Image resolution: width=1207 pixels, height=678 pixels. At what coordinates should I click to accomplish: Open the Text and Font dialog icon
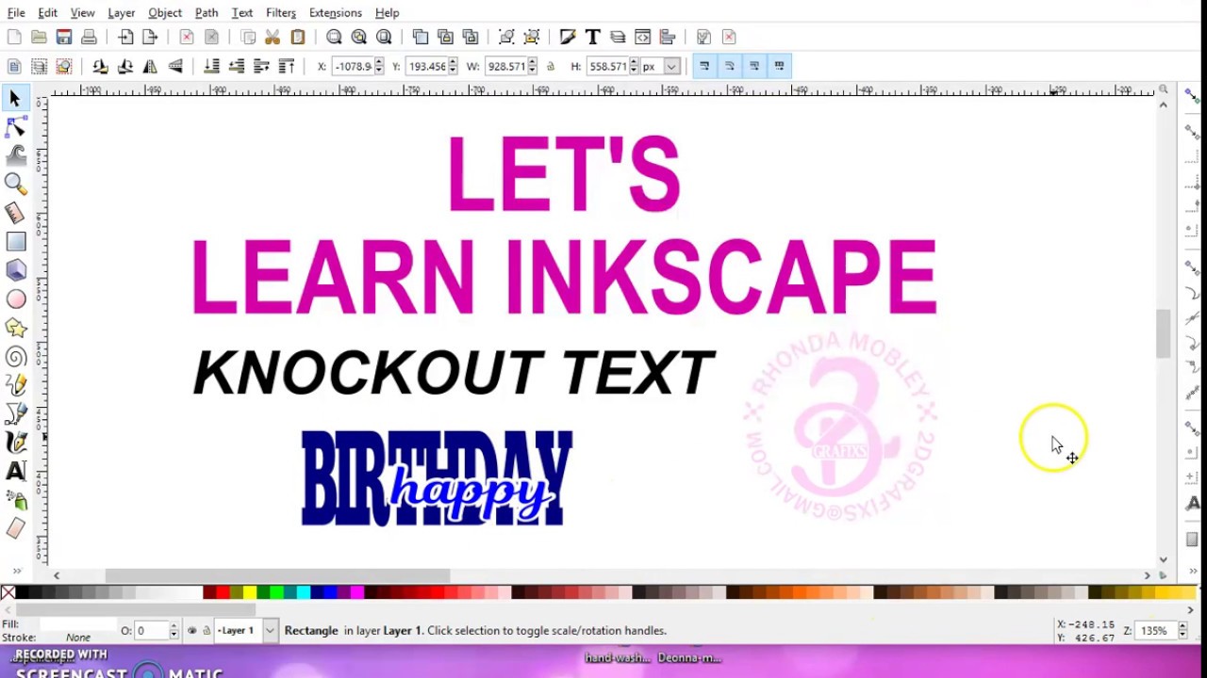pos(592,37)
